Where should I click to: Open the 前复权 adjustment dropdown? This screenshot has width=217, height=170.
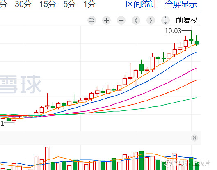pyautogui.click(x=187, y=20)
